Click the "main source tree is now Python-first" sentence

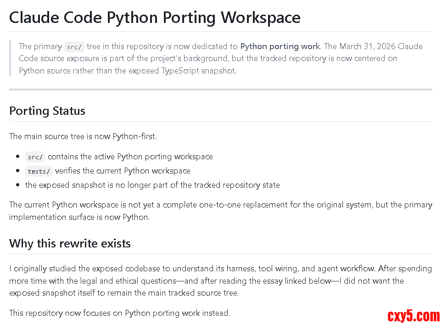click(x=91, y=136)
